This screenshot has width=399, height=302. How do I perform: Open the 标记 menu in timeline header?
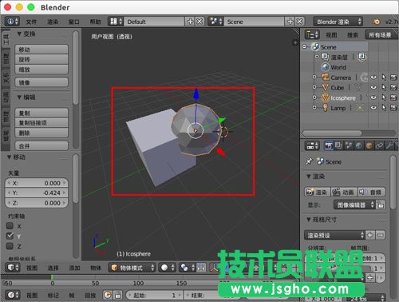click(x=53, y=296)
